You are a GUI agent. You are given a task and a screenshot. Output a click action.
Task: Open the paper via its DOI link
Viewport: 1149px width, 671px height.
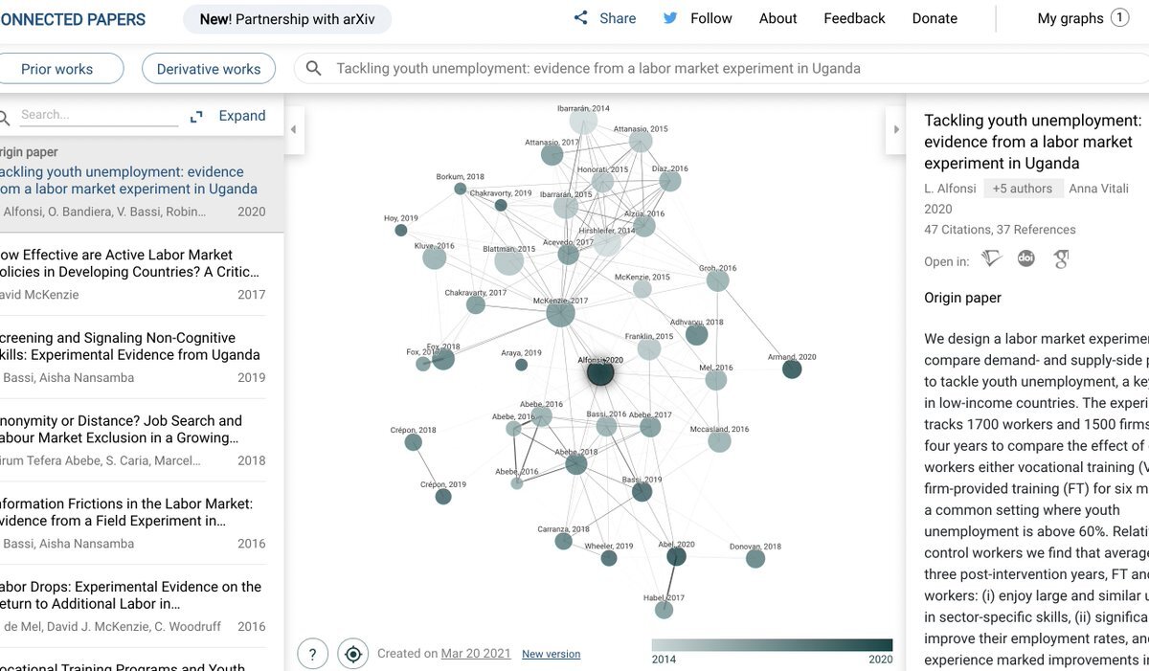pos(1025,258)
